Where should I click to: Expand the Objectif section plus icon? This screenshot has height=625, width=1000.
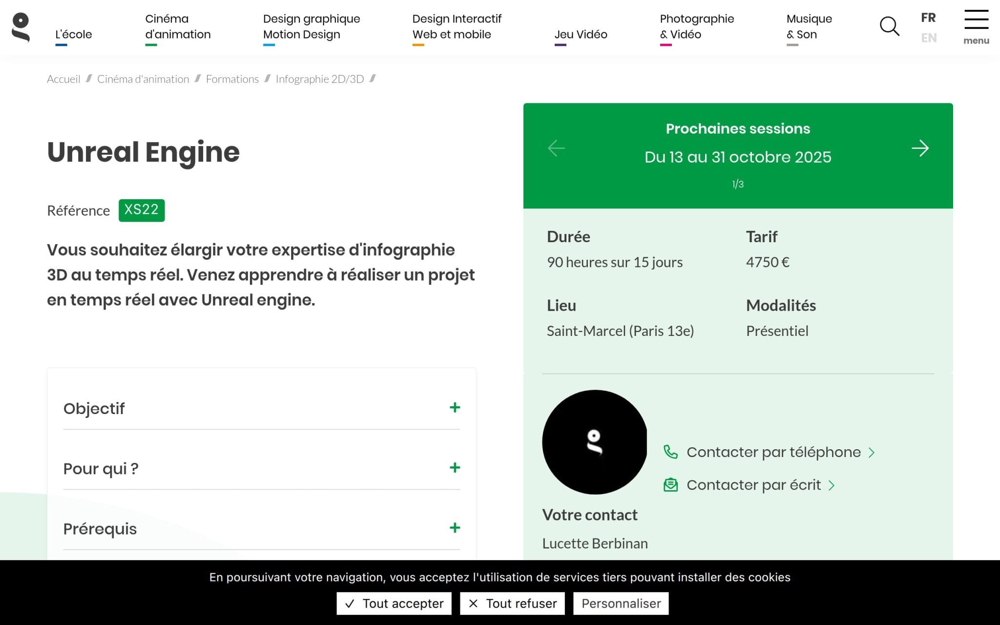[455, 408]
